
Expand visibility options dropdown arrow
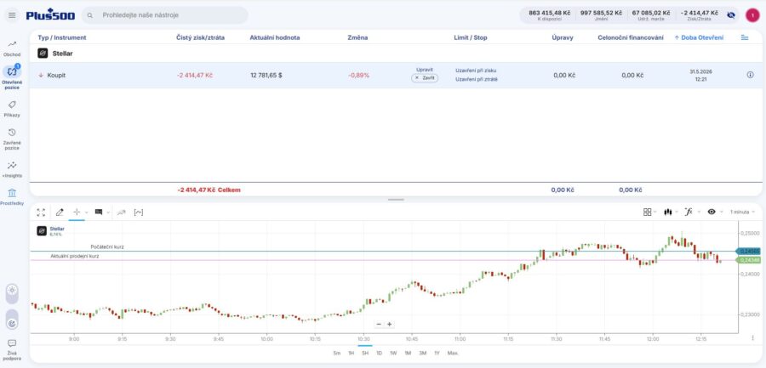pos(721,212)
